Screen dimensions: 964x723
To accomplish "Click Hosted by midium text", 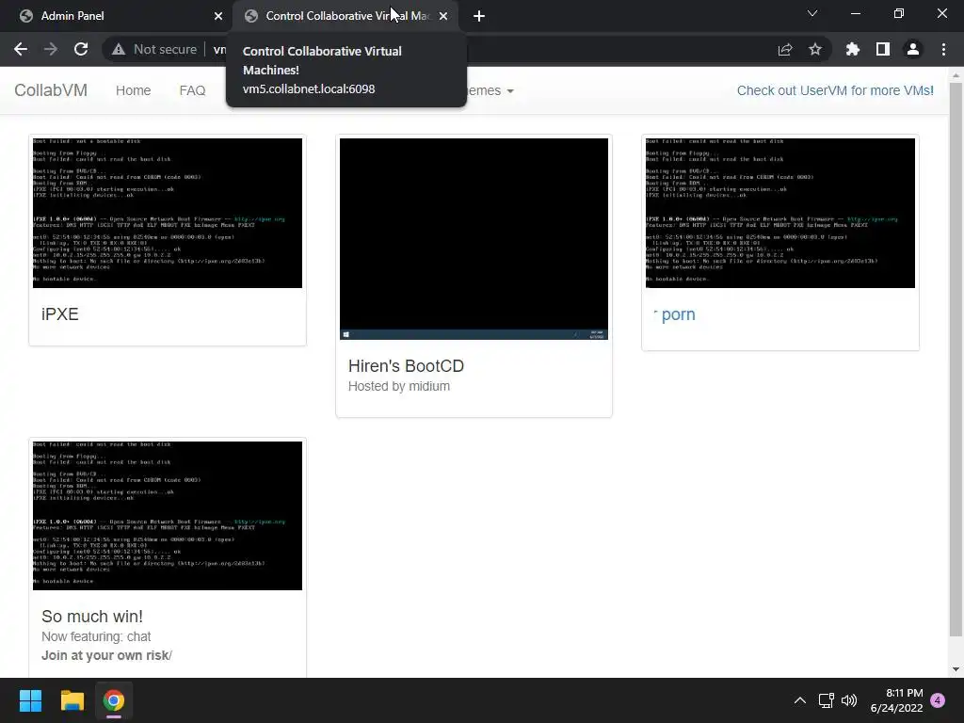I will pyautogui.click(x=399, y=386).
